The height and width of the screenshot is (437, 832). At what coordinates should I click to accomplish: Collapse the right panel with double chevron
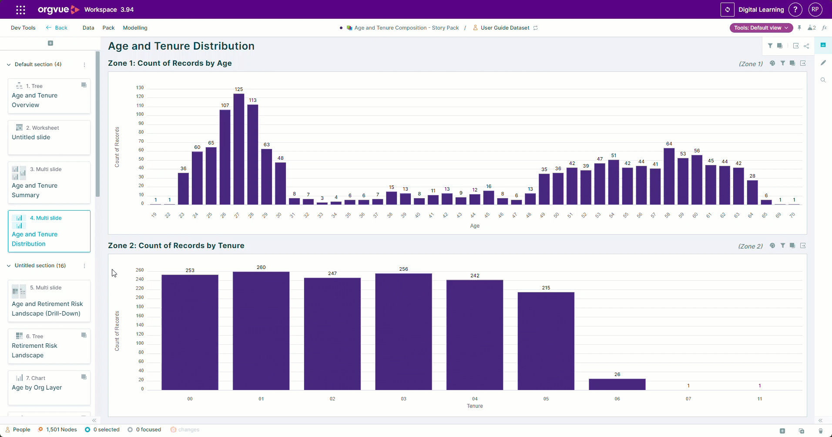coord(820,420)
